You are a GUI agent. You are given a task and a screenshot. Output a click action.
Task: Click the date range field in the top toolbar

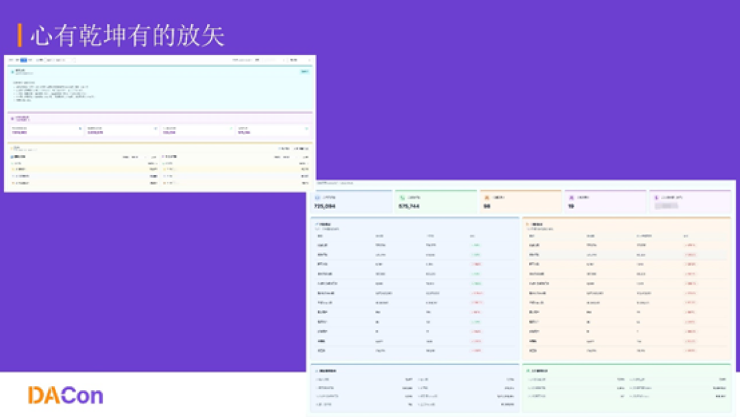60,60
